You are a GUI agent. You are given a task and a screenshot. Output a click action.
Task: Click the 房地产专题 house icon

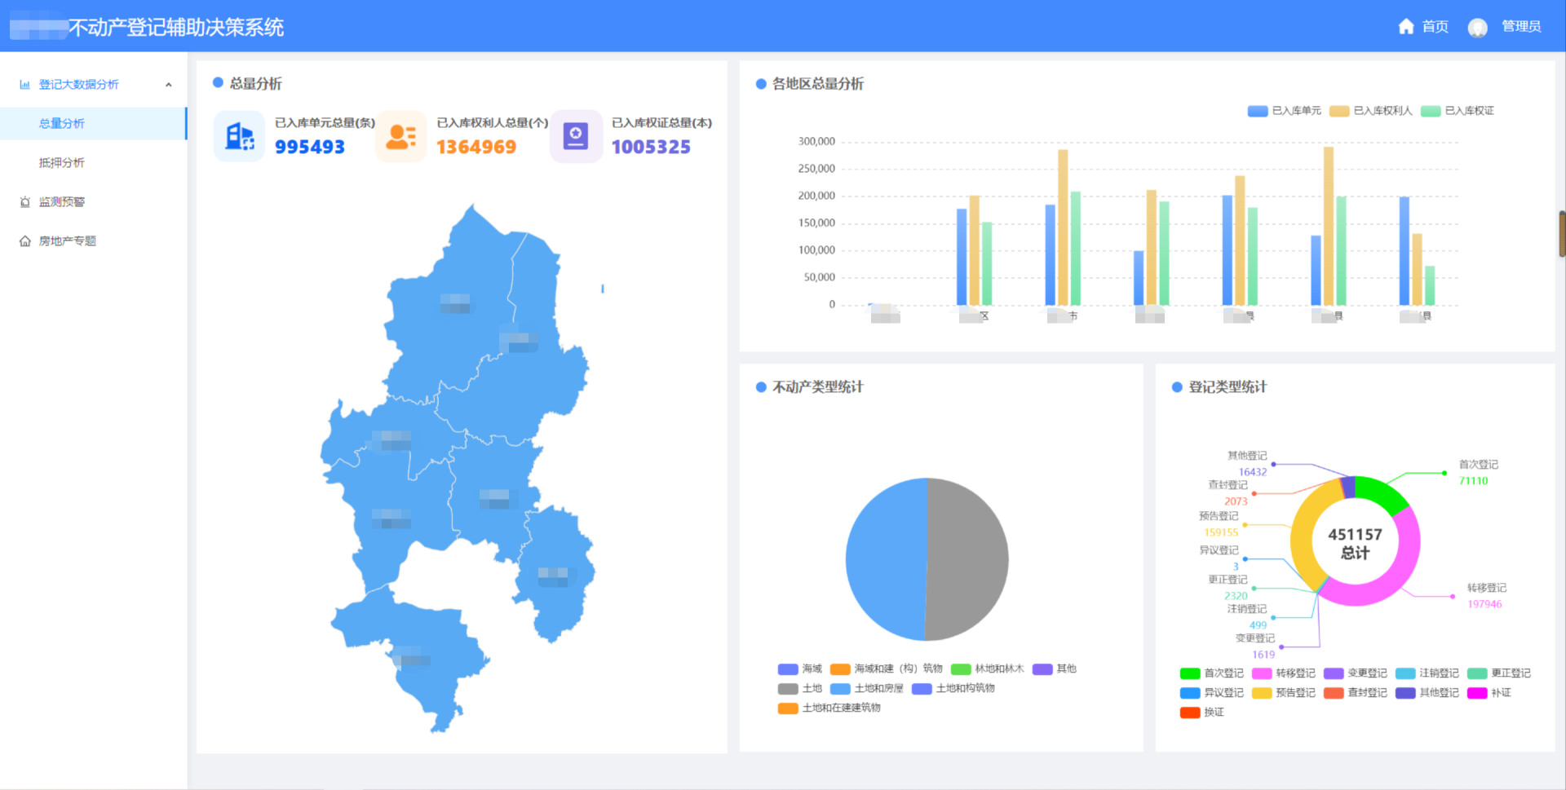tap(25, 241)
